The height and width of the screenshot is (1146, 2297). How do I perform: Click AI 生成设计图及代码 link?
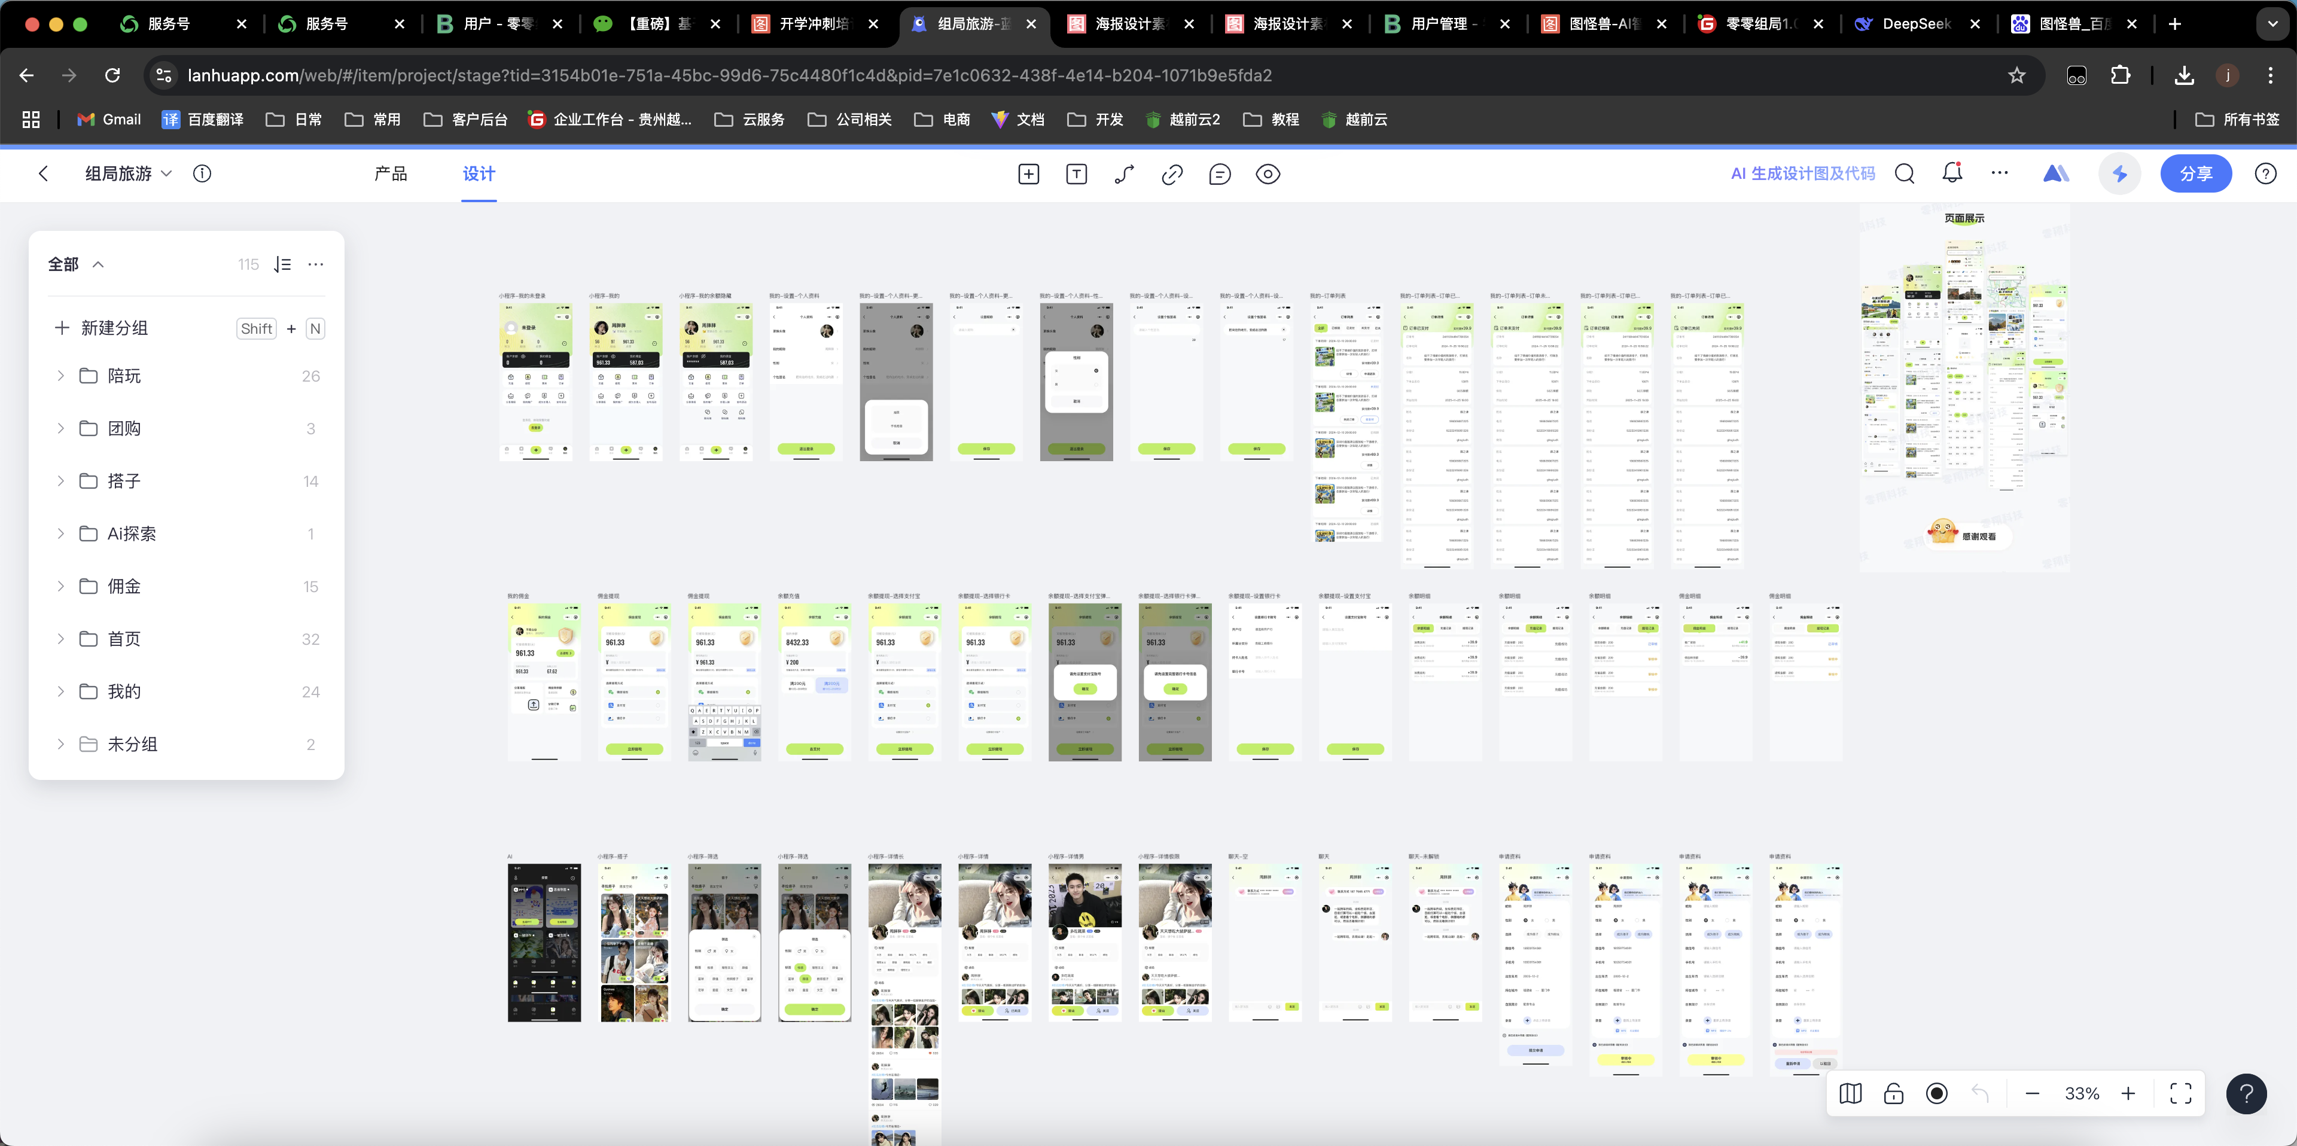tap(1802, 174)
